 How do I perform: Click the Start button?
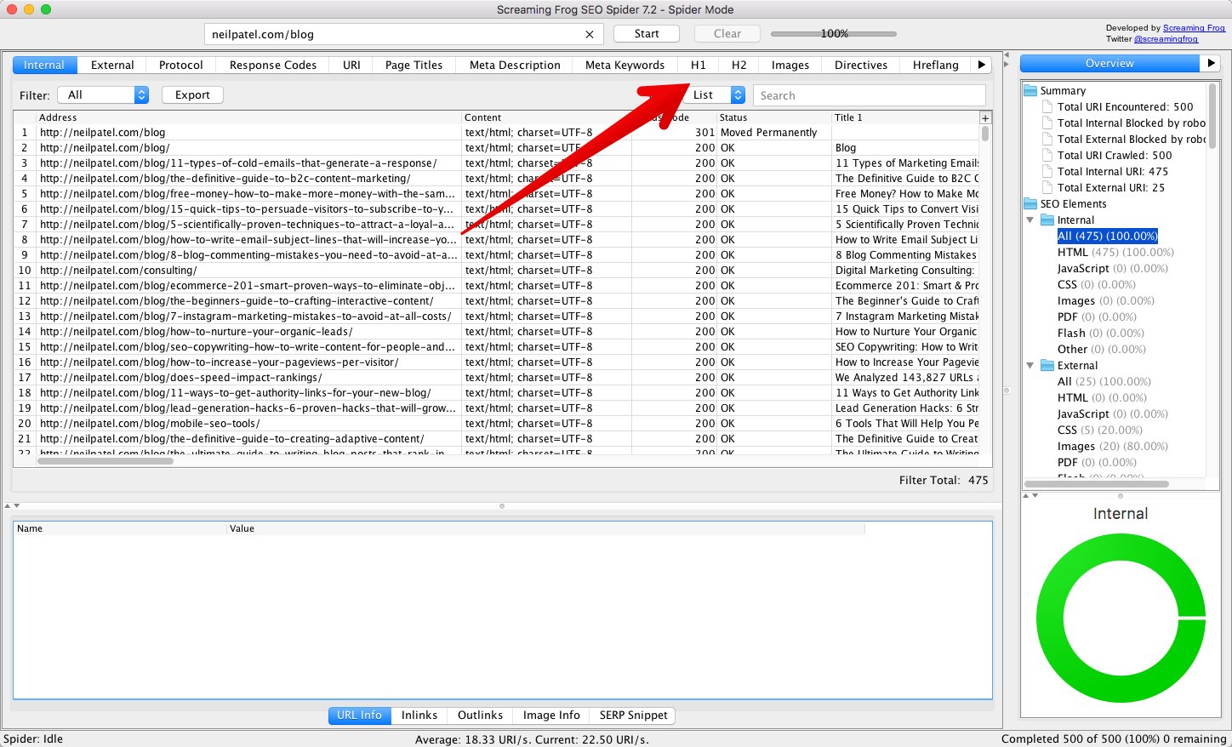pyautogui.click(x=647, y=34)
